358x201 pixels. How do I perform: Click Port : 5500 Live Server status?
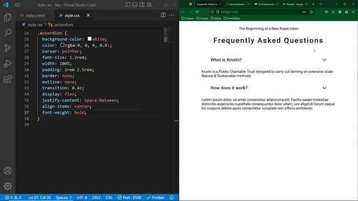tap(129, 198)
